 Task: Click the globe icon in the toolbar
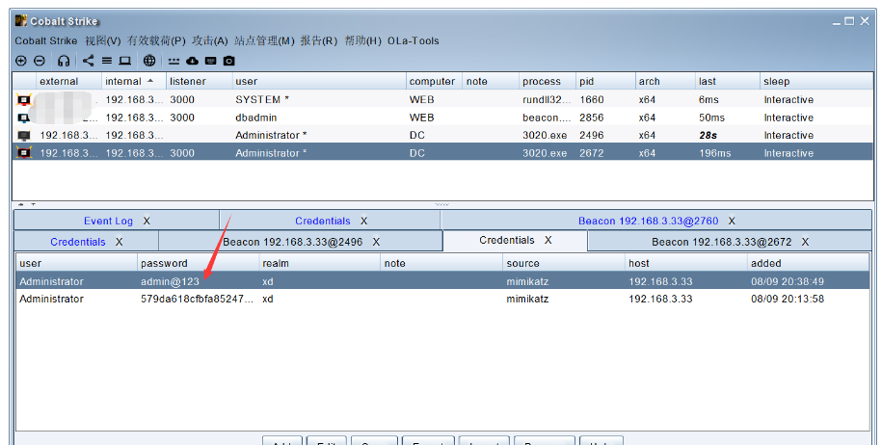tap(149, 61)
